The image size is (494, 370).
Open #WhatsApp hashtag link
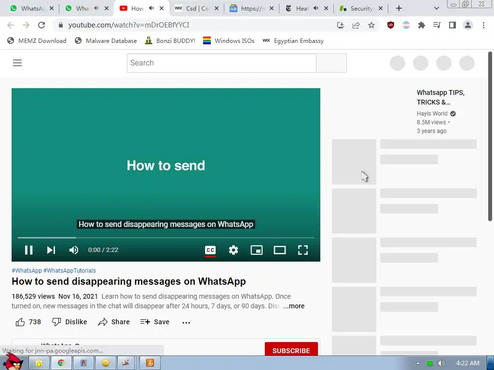click(27, 271)
